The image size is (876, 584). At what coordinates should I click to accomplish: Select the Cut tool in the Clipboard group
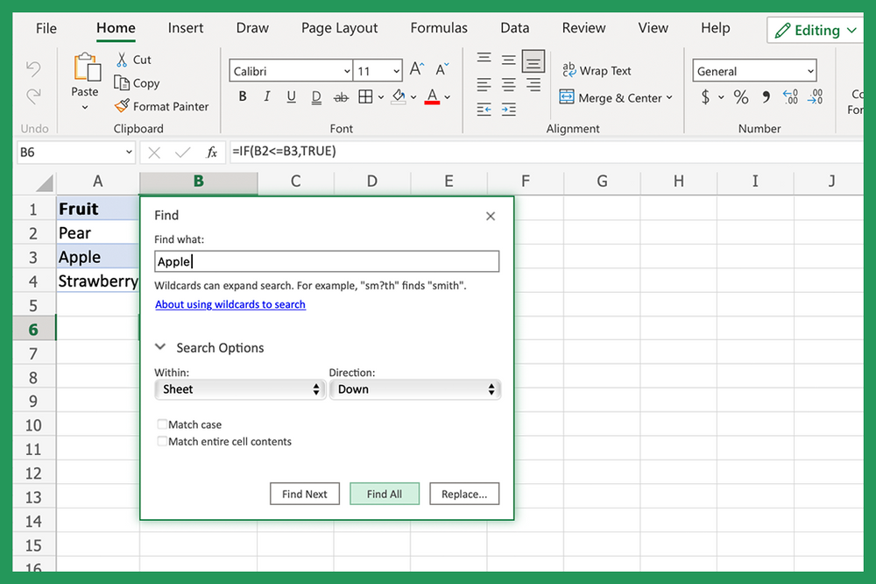135,60
